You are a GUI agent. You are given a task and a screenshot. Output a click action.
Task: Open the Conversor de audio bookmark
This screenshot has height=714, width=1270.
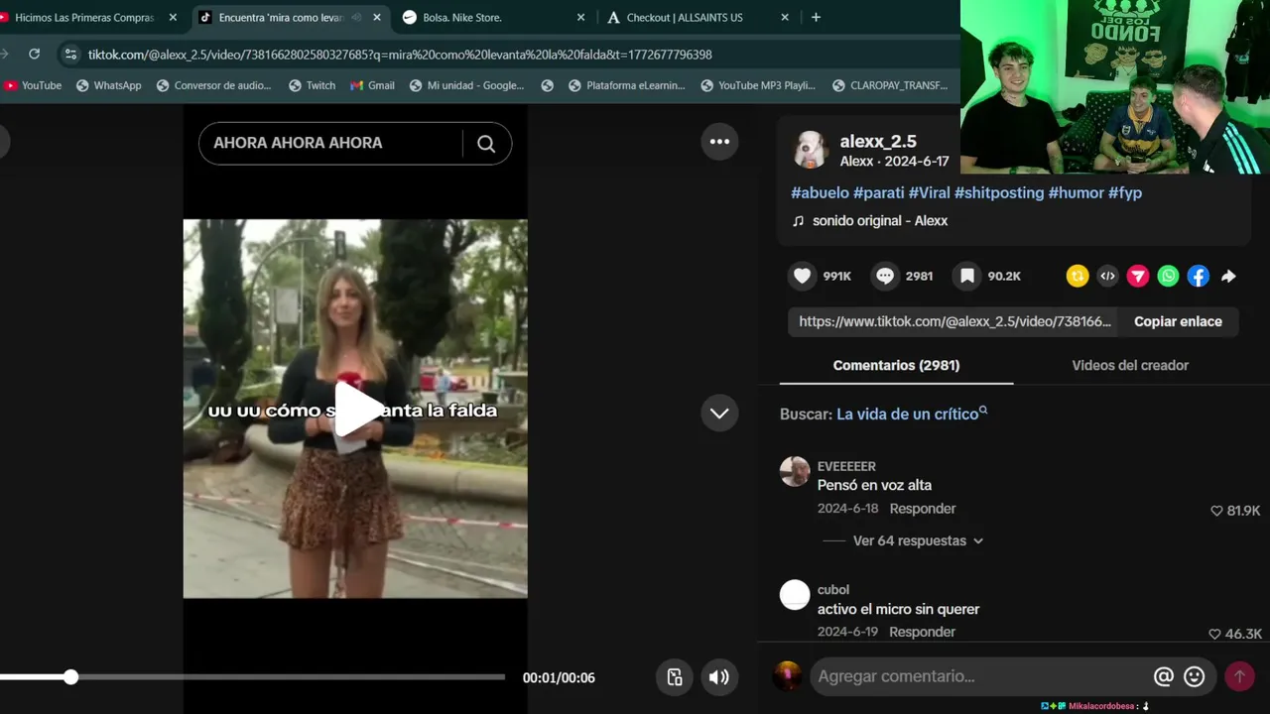(x=213, y=85)
